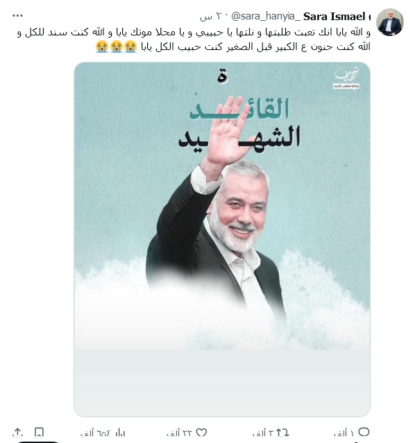Bookmark this tweet
The height and width of the screenshot is (443, 415).
[39, 433]
